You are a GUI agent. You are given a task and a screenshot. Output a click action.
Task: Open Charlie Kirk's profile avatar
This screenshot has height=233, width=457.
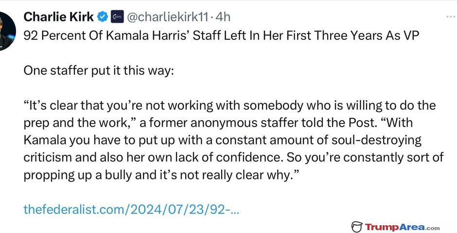point(6,32)
